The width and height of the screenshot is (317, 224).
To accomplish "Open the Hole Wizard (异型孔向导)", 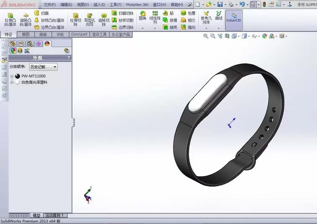I will (x=90, y=20).
